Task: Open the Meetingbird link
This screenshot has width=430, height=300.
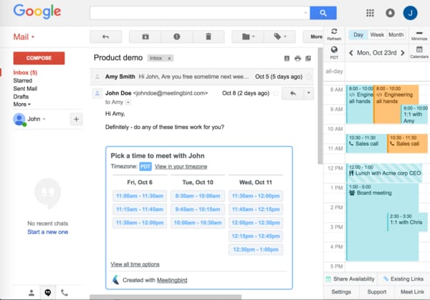Action: pos(172,280)
